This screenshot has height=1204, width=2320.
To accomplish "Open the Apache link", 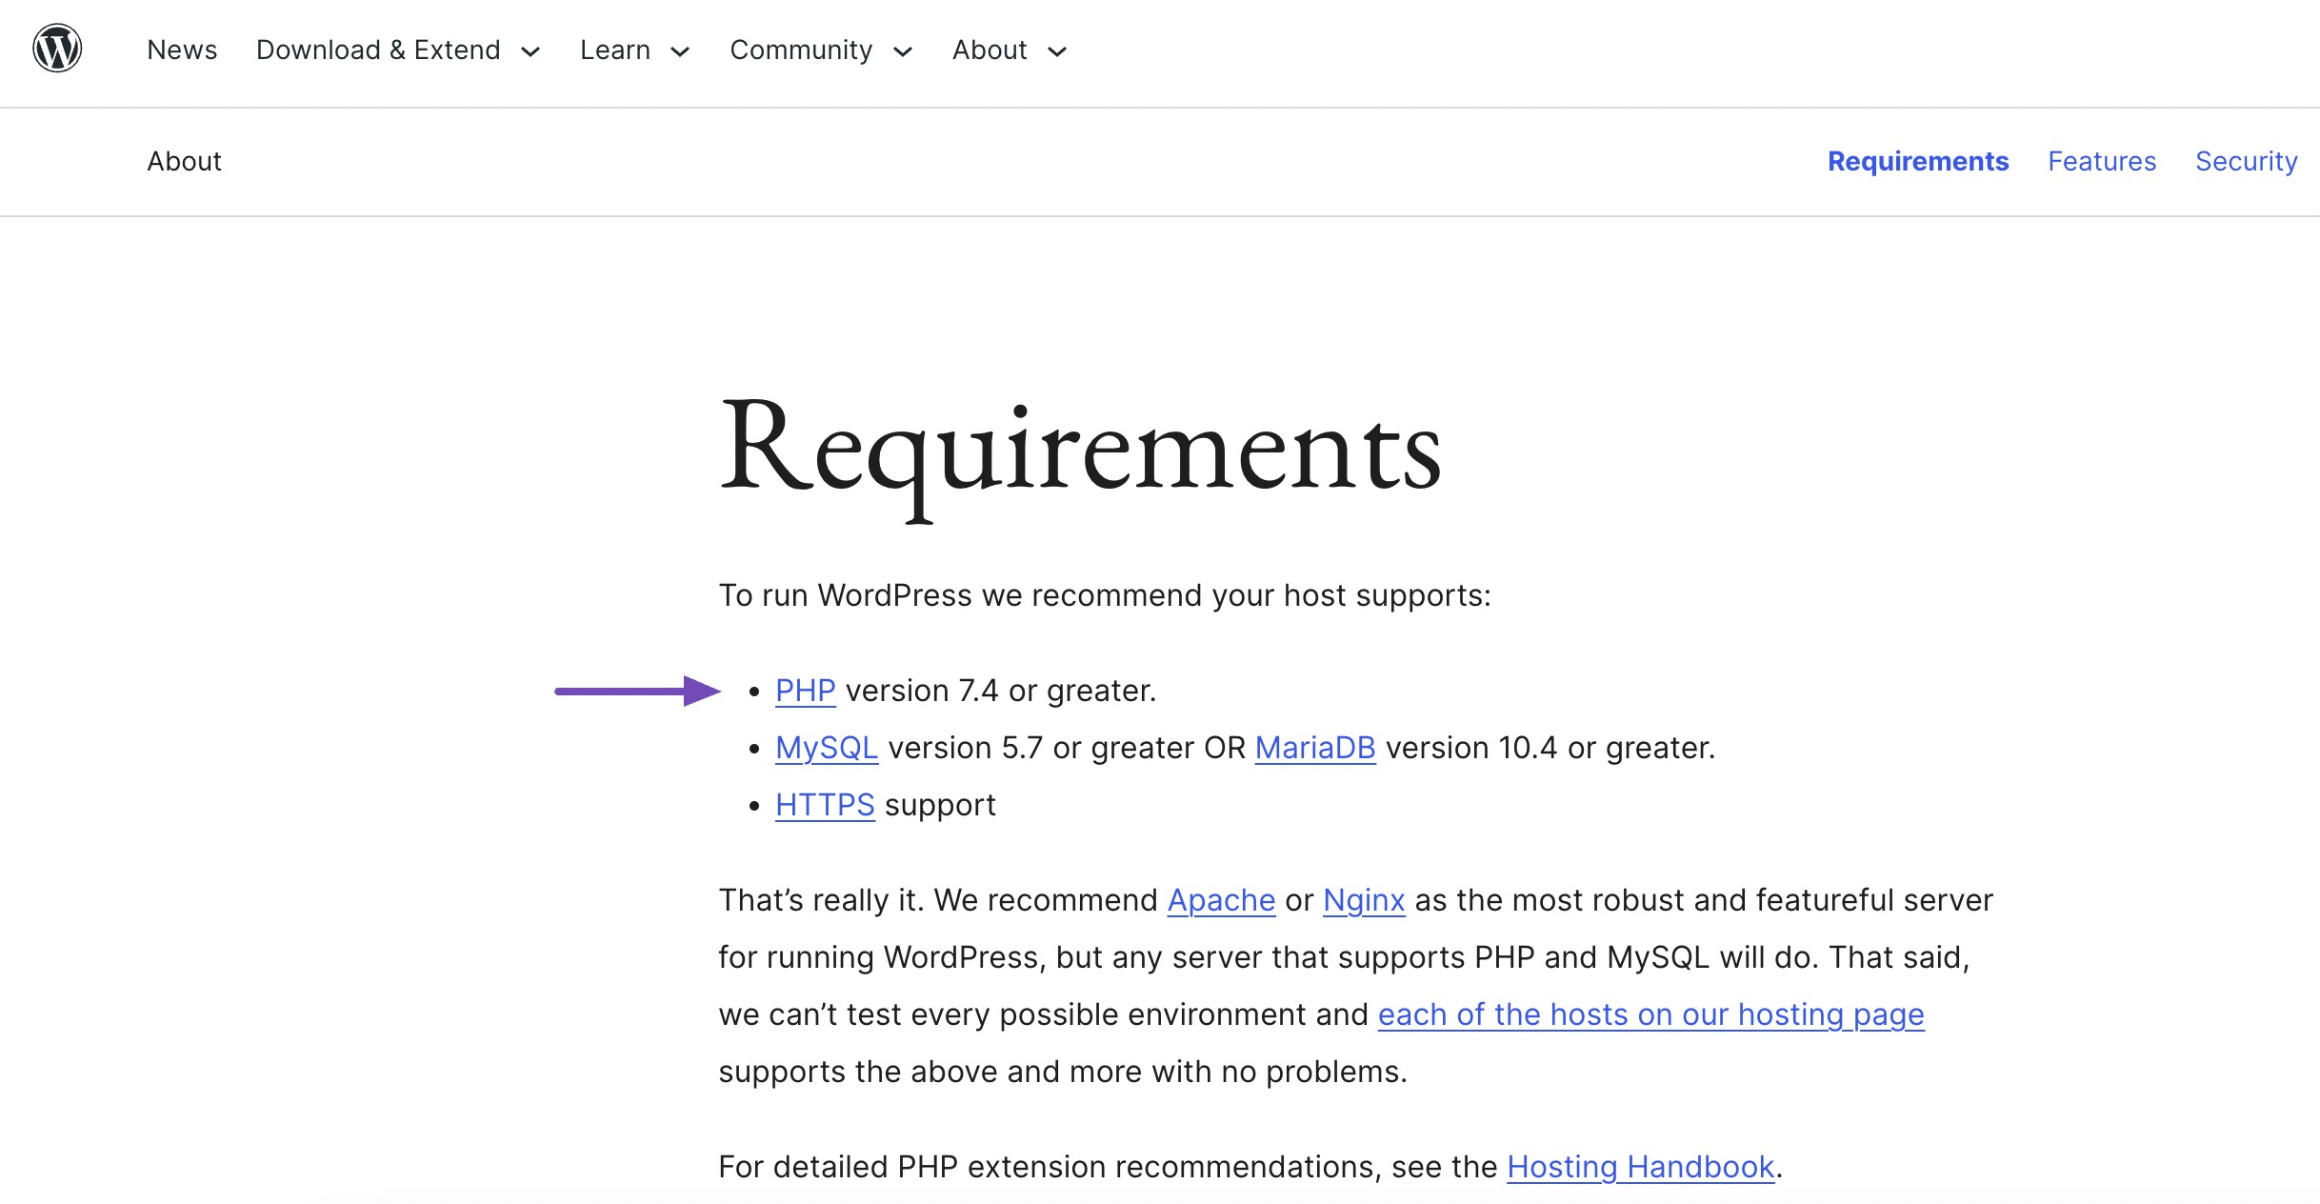I will click(x=1221, y=900).
